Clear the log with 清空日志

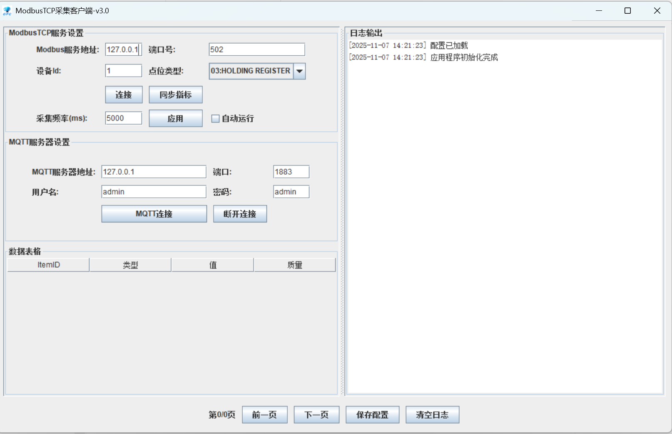point(432,414)
